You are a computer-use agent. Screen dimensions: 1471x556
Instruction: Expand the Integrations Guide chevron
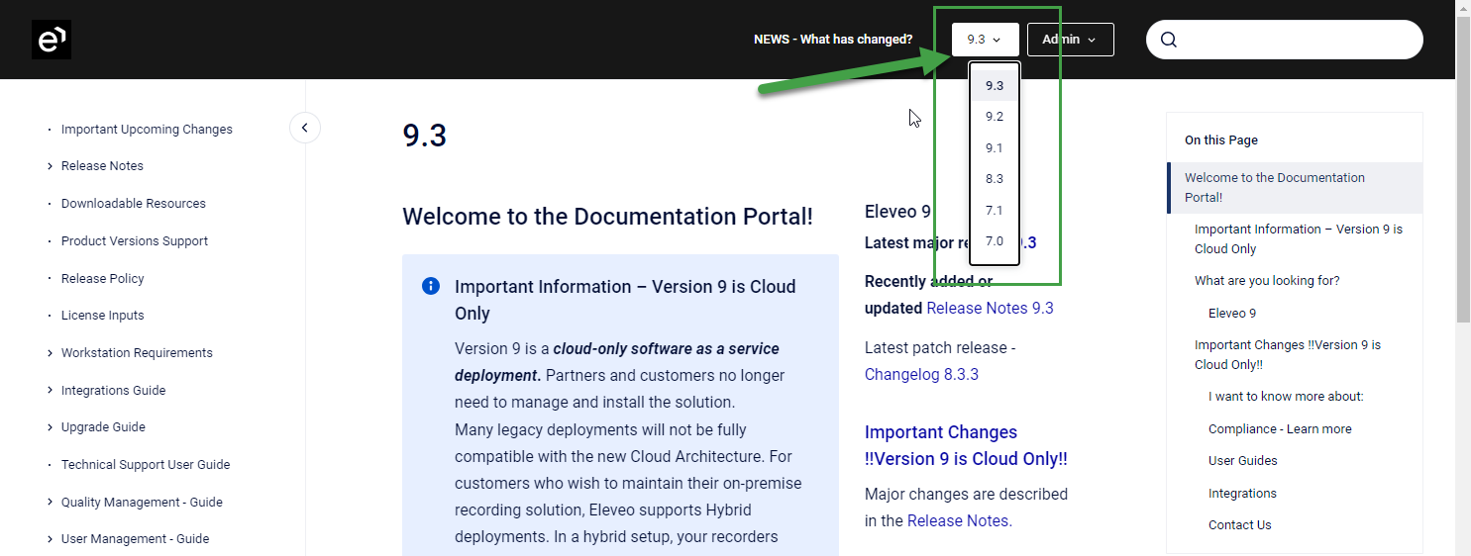[x=50, y=391]
